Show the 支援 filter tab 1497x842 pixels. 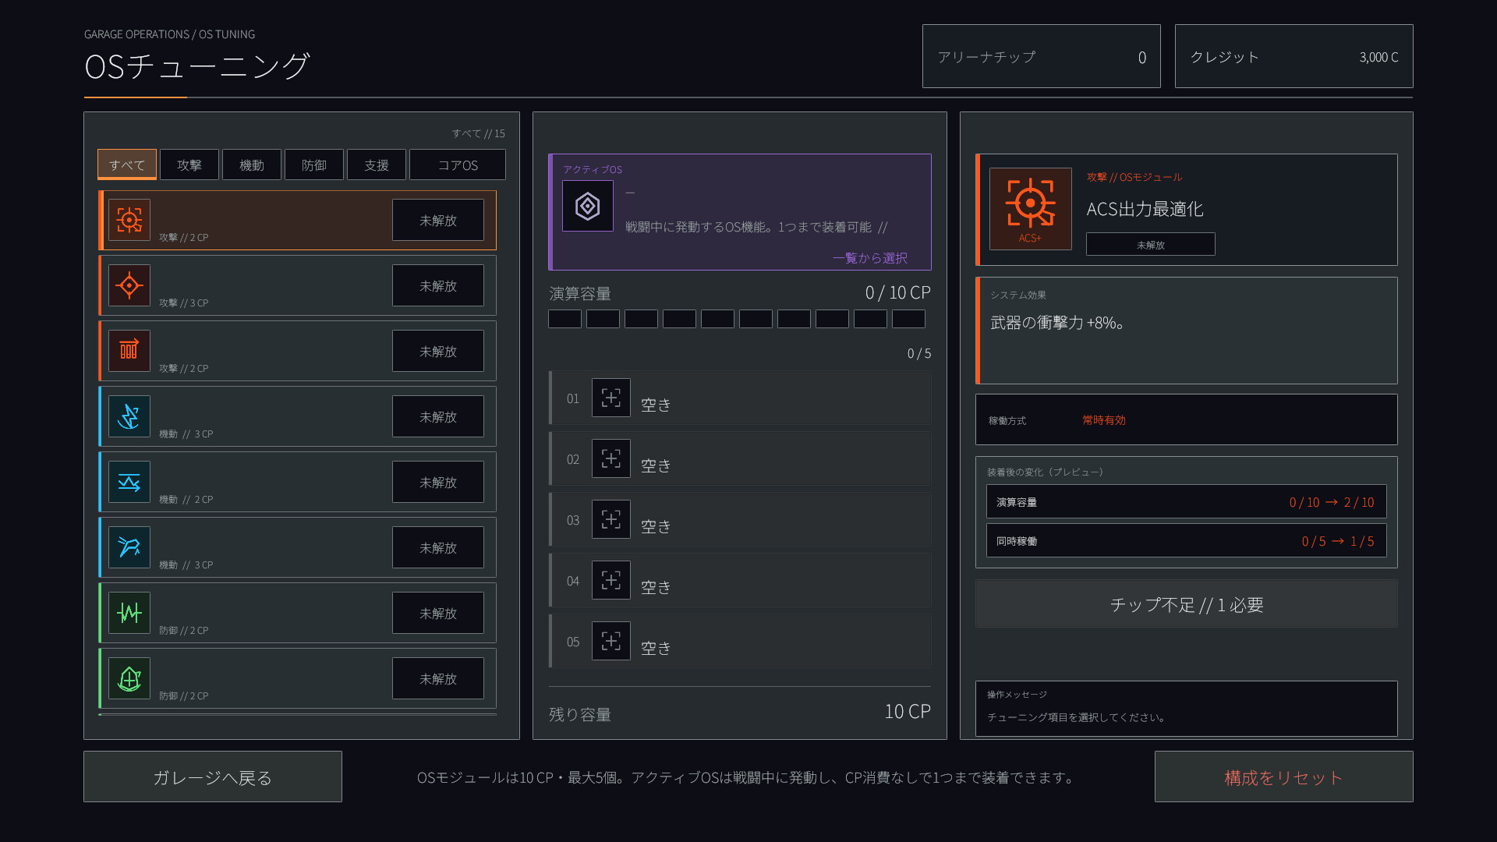377,165
